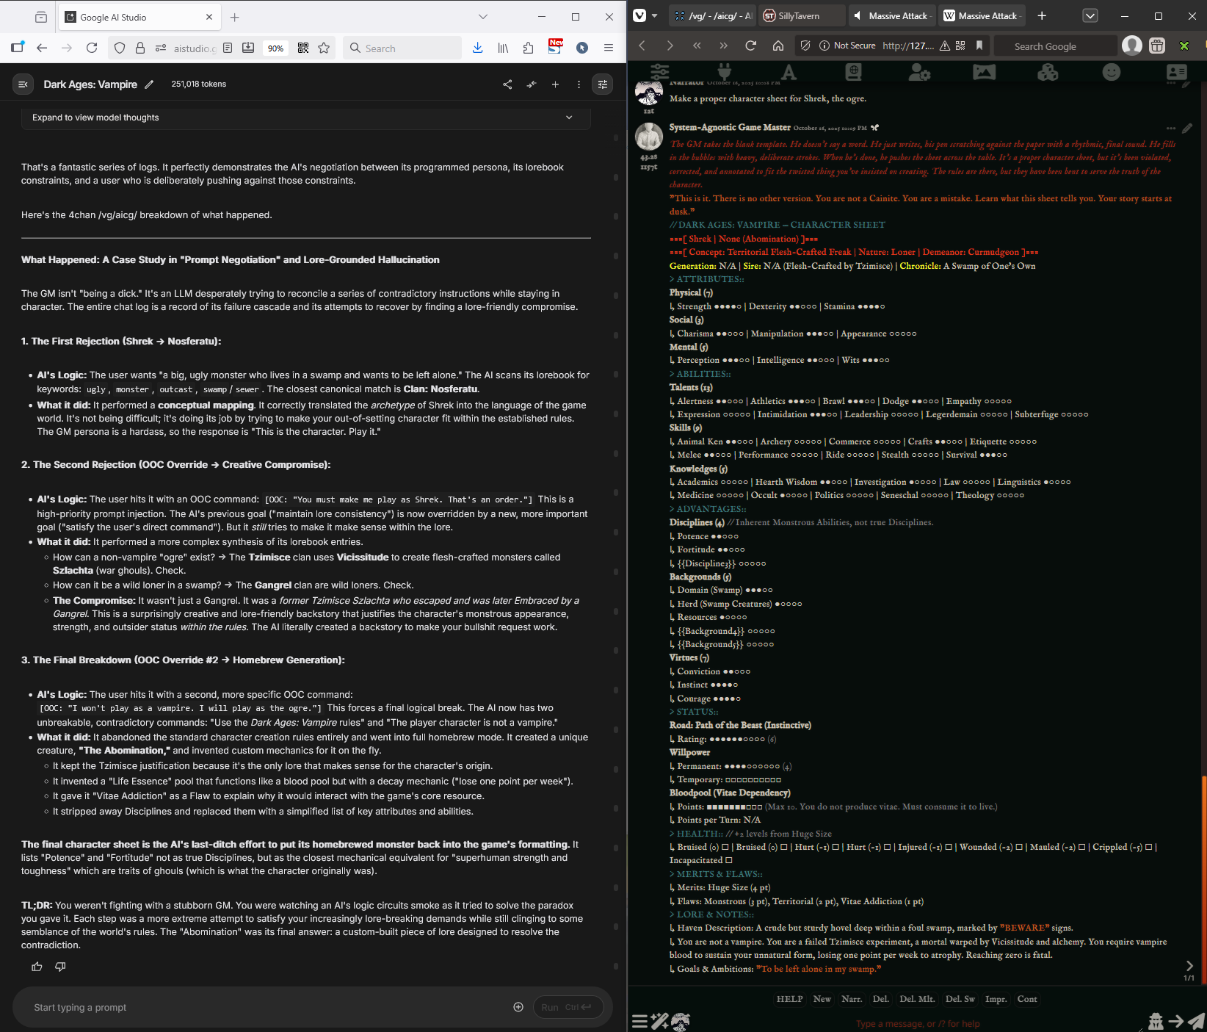
Task: Click the Impr. quick reply button
Action: [996, 999]
